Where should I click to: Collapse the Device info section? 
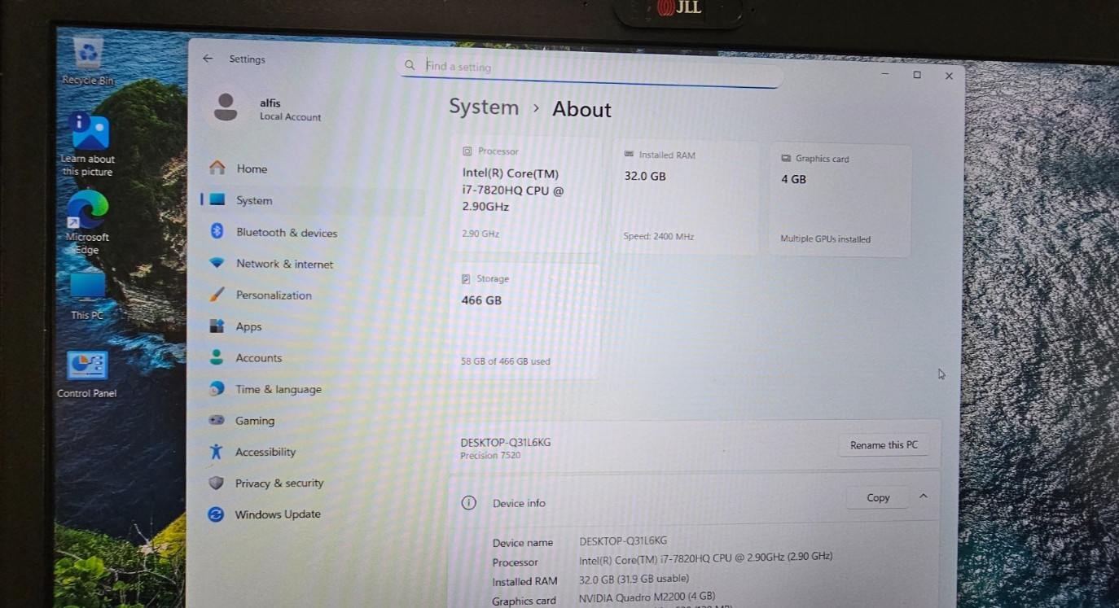(x=923, y=496)
